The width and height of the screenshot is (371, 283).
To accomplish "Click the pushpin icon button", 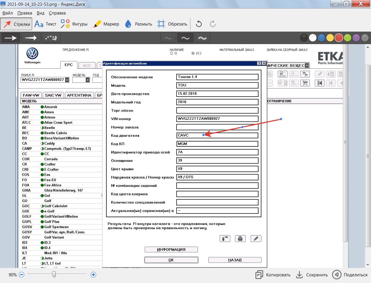I will pyautogui.click(x=319, y=74).
